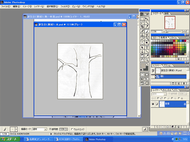Enable the Wet Edges checkbox
Image resolution: width=190 pixels, height=142 pixels.
tap(72, 129)
